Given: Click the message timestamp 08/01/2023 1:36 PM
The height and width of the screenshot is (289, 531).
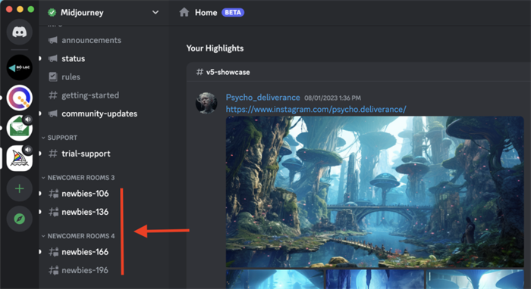Looking at the screenshot, I should point(332,98).
